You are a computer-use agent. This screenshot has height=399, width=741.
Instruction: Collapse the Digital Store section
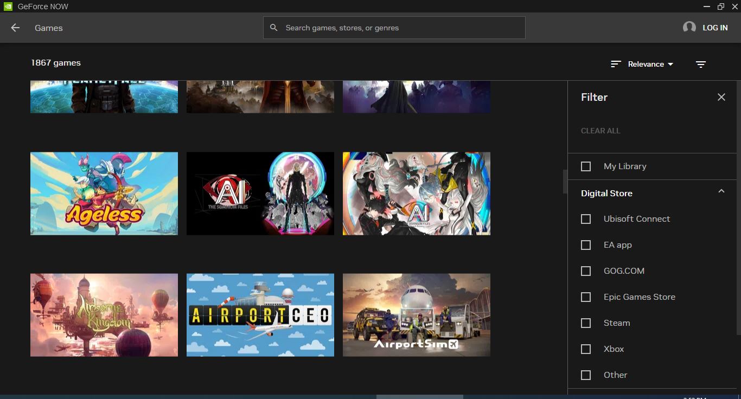[721, 191]
